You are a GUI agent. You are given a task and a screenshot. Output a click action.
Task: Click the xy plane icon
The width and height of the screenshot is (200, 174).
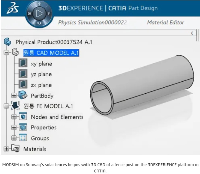coord(23,63)
